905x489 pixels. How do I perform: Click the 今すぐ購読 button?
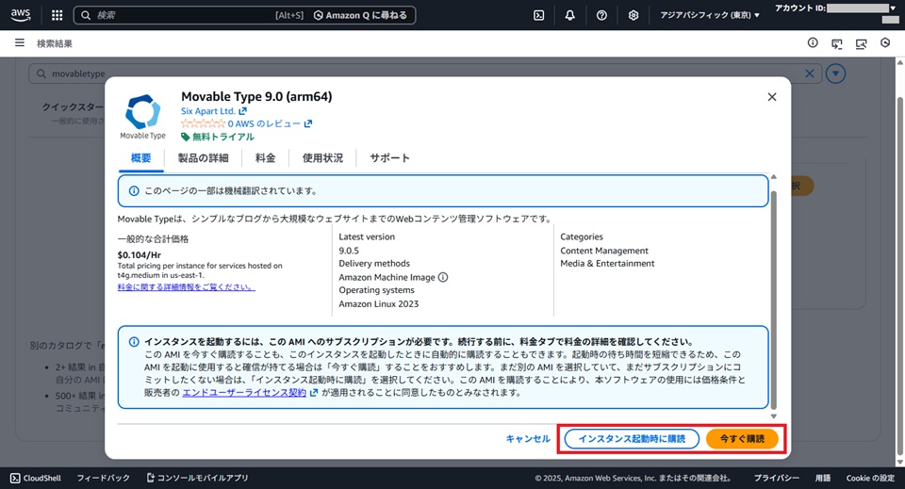tap(742, 439)
